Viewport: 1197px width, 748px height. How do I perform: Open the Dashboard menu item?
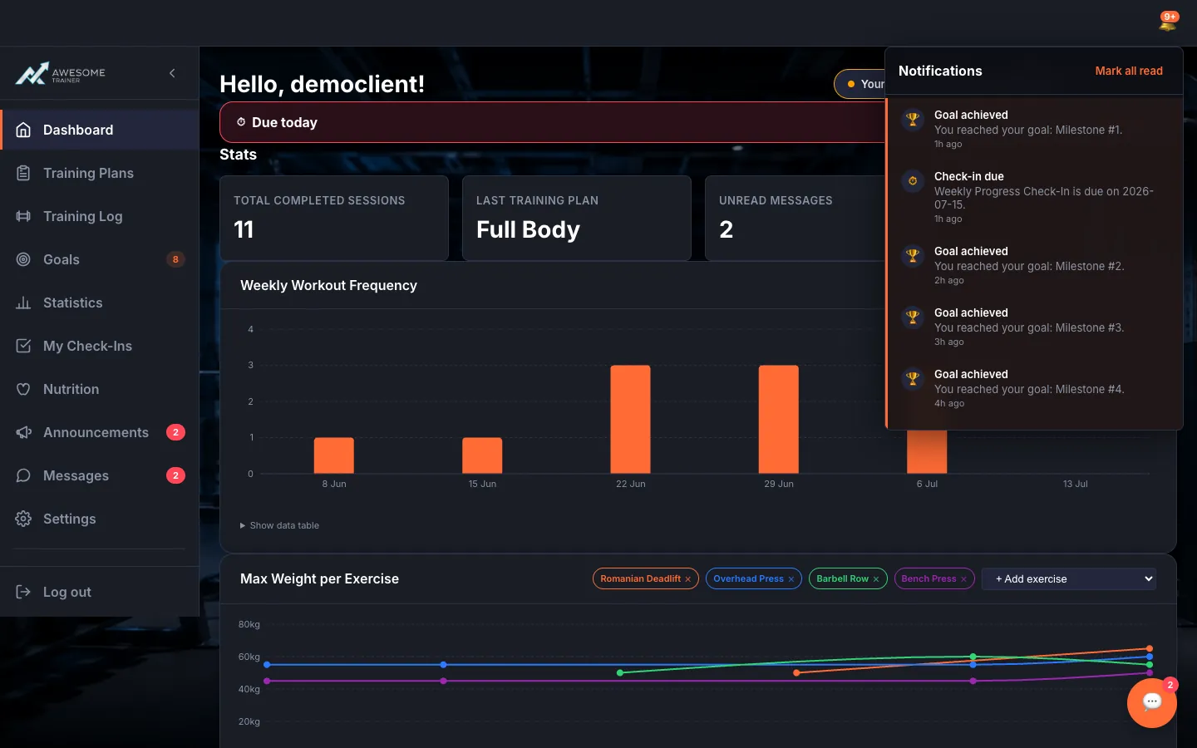tap(100, 130)
